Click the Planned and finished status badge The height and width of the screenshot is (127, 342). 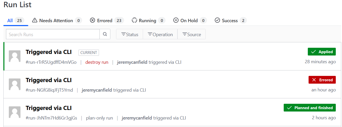pyautogui.click(x=310, y=108)
